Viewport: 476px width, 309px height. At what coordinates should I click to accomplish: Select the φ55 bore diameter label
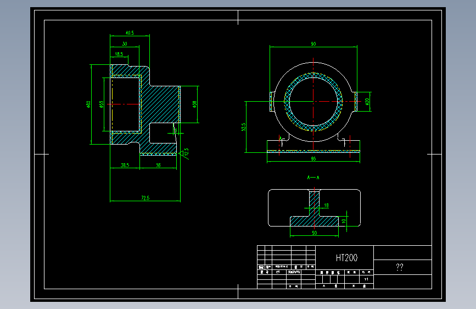click(102, 104)
